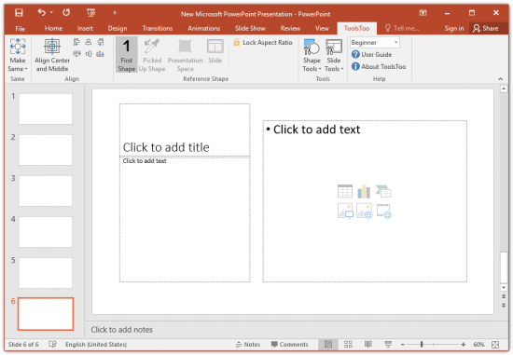Open the File menu

[x=21, y=29]
